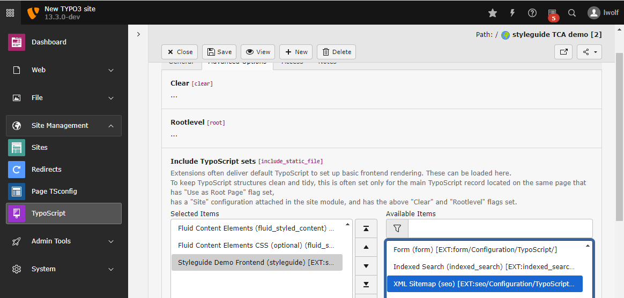Click the search magnifier icon
The image size is (624, 298).
pos(572,13)
